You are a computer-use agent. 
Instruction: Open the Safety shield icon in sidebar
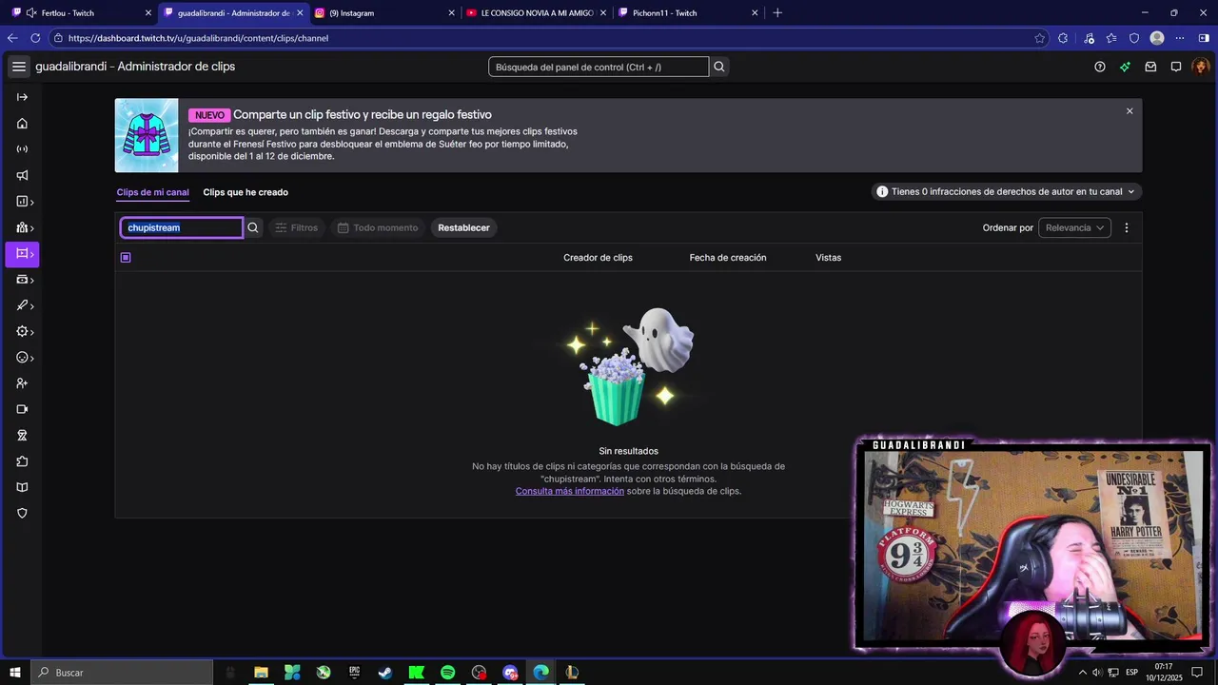coord(22,513)
